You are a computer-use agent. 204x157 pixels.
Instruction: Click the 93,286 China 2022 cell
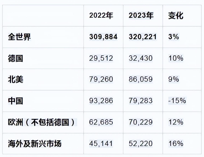tap(101, 101)
